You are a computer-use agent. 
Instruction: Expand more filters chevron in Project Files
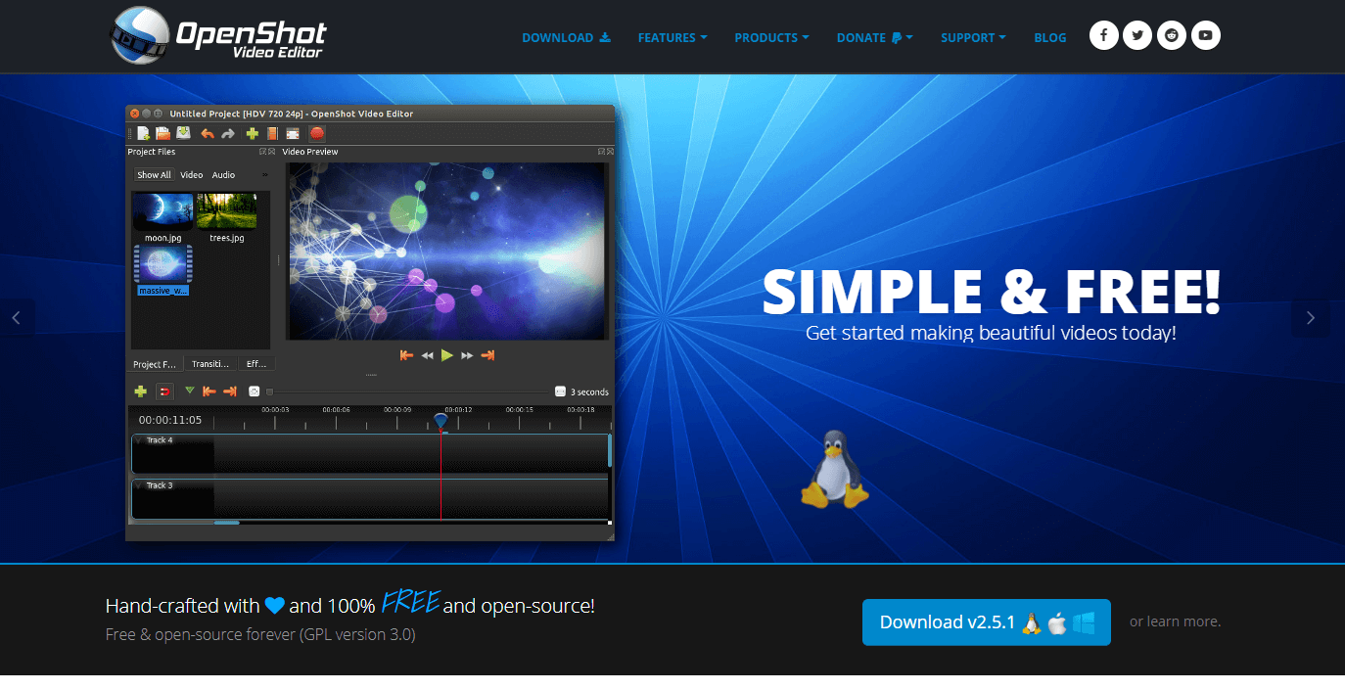click(x=264, y=175)
